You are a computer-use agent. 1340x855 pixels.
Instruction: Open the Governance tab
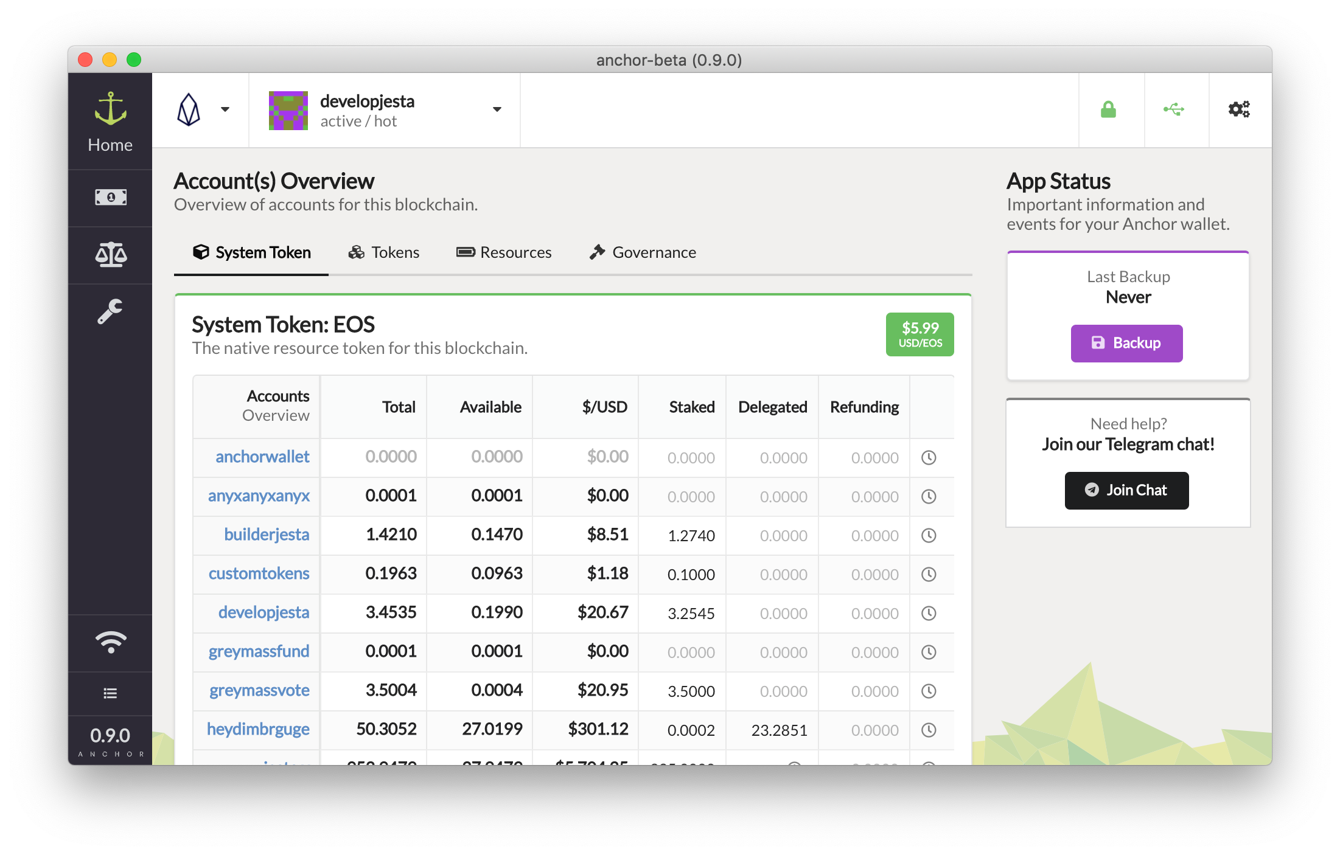point(643,252)
